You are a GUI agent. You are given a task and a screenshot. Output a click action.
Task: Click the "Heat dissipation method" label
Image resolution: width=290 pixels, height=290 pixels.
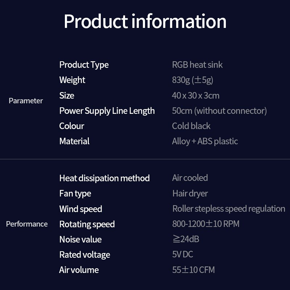(x=104, y=178)
